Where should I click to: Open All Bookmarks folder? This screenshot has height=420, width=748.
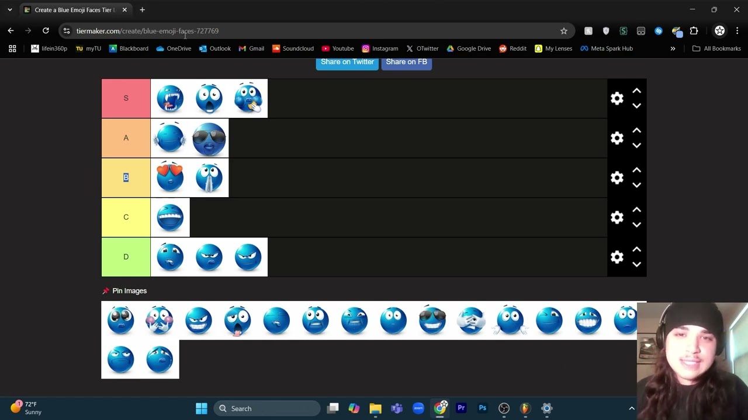[716, 48]
